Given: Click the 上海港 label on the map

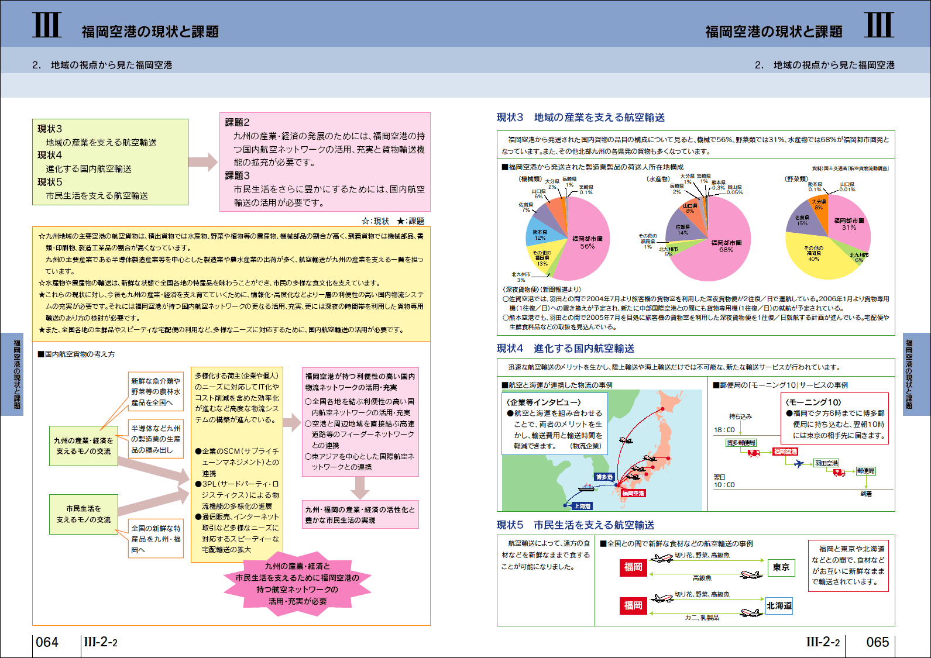Looking at the screenshot, I should (582, 506).
